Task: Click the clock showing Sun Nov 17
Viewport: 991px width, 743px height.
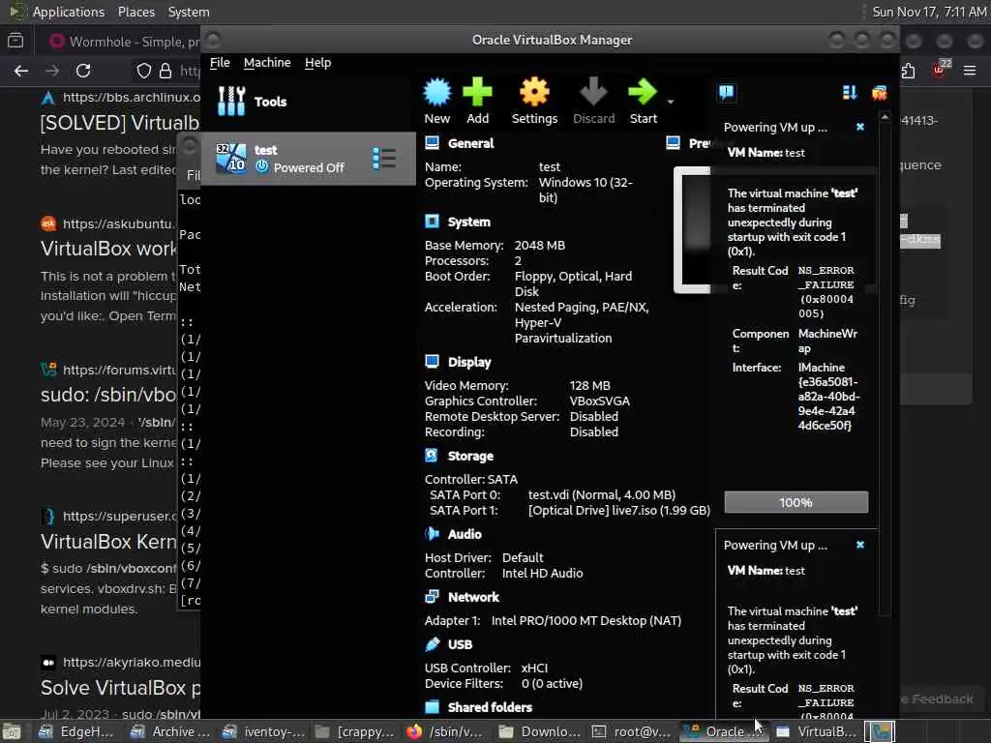Action: pyautogui.click(x=928, y=12)
